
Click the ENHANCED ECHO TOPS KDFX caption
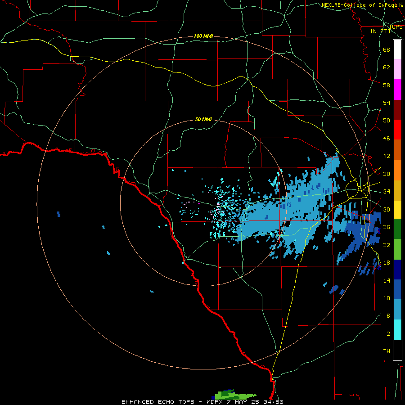click(202, 402)
